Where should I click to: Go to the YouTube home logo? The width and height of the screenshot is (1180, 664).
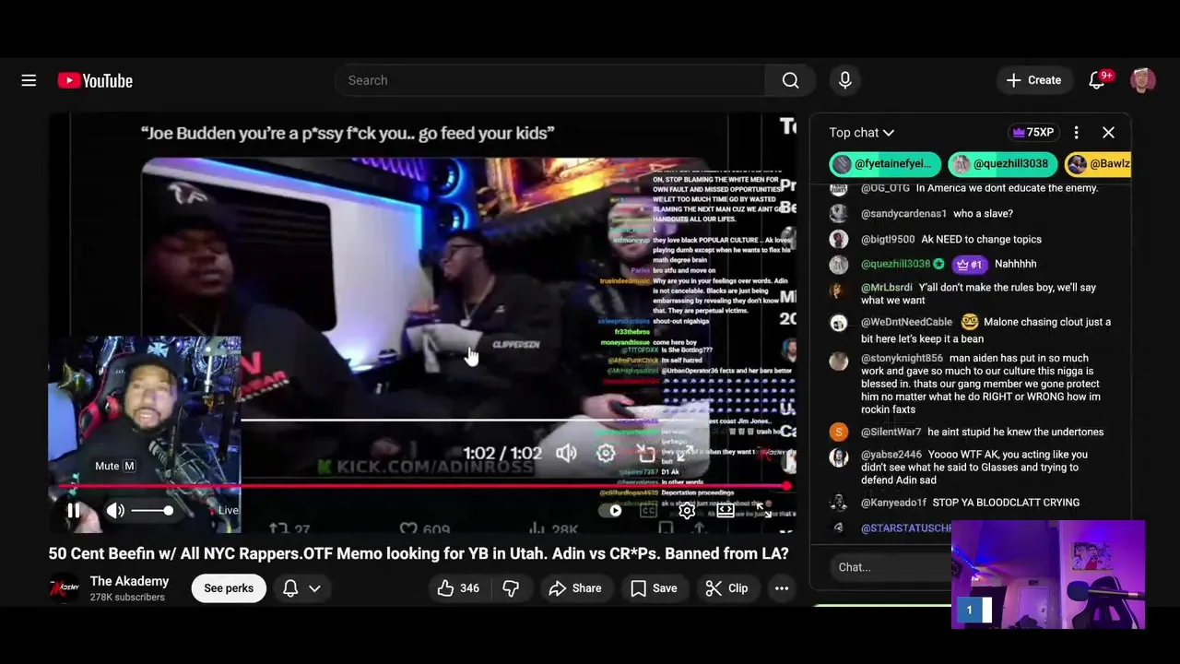pyautogui.click(x=95, y=80)
